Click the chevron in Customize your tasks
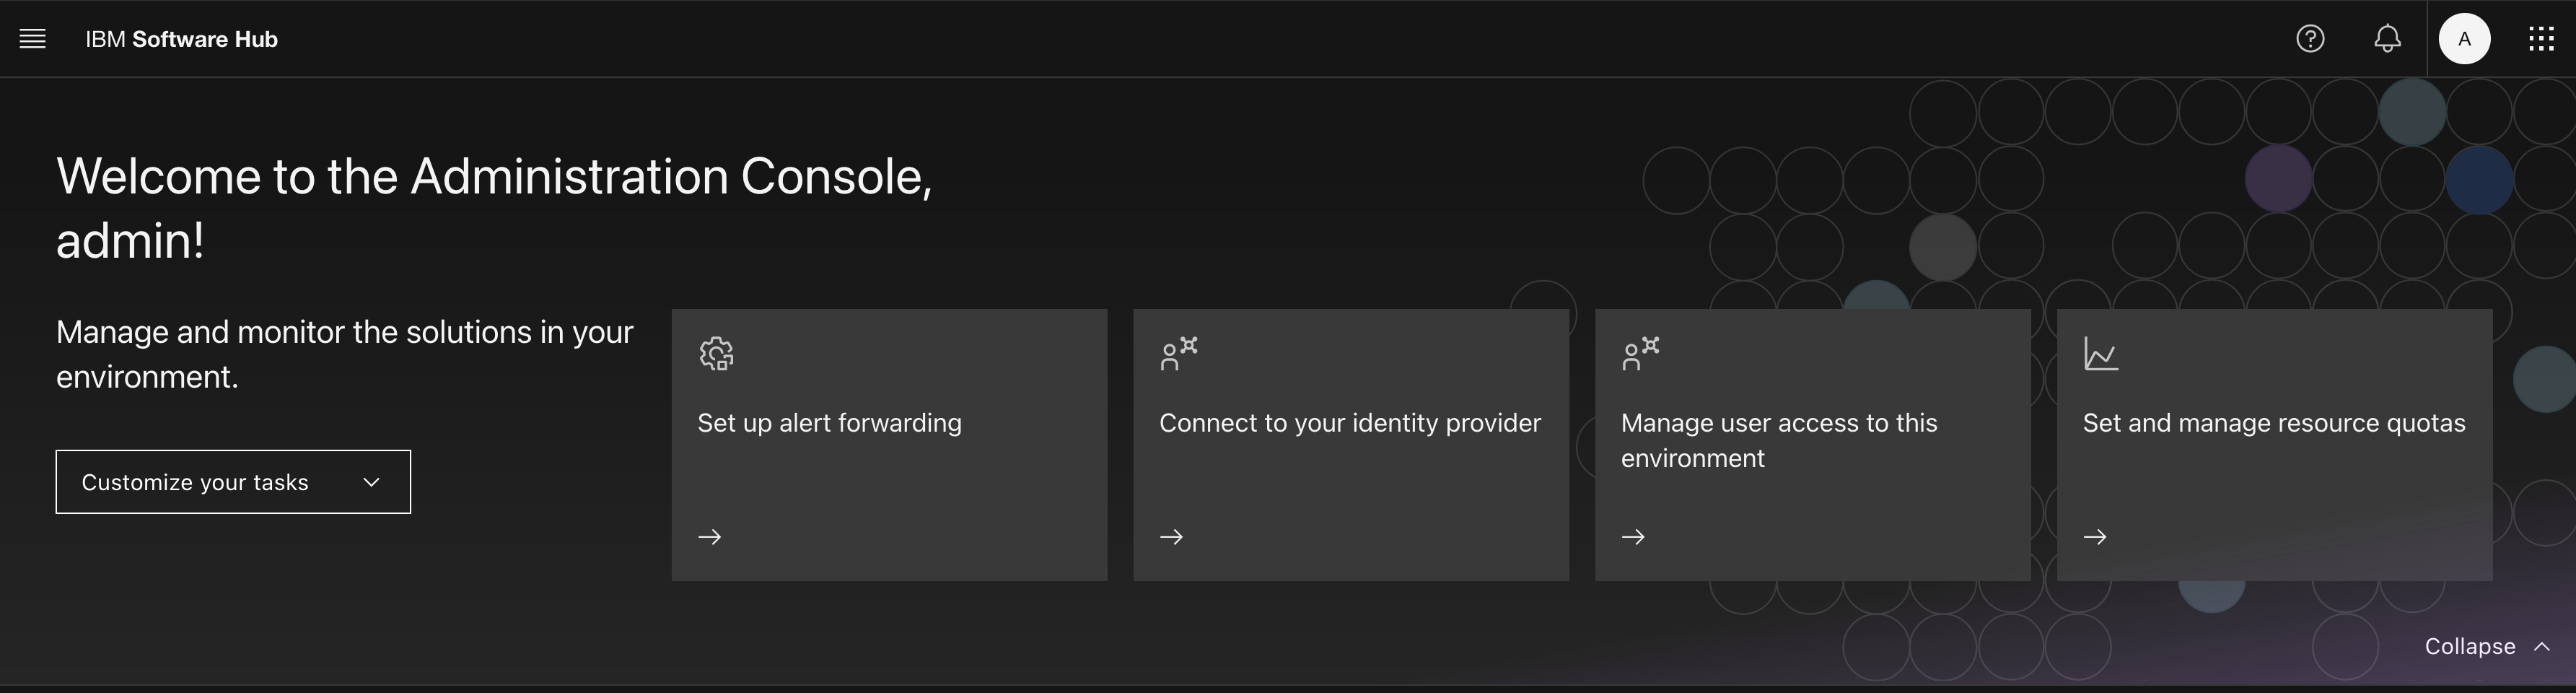This screenshot has height=693, width=2576. 372,482
